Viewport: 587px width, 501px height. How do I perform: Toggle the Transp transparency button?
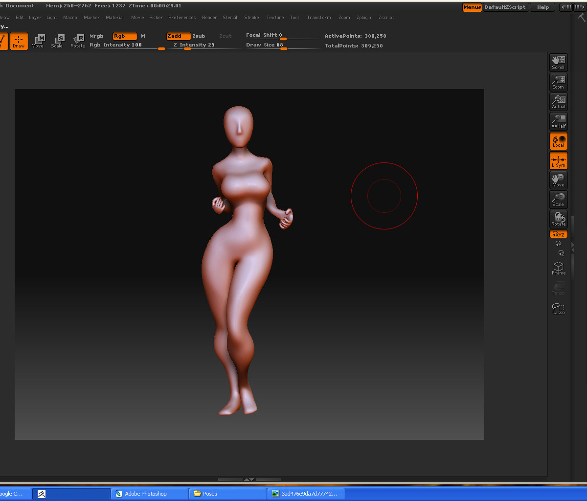click(x=558, y=288)
